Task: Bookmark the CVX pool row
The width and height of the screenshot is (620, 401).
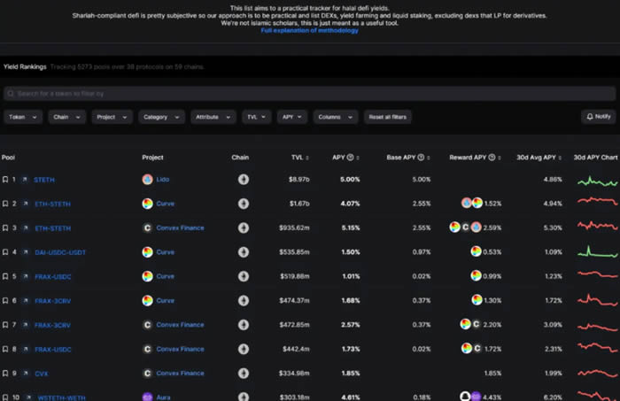Action: click(x=5, y=374)
